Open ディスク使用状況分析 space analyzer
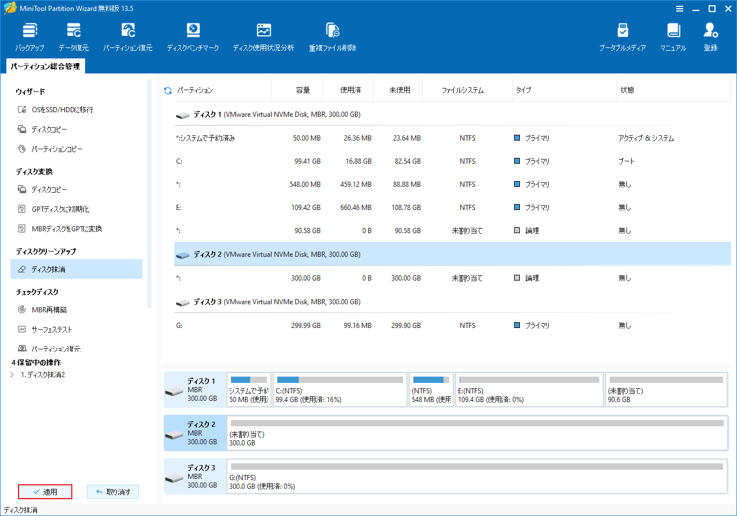737x516 pixels. tap(263, 37)
